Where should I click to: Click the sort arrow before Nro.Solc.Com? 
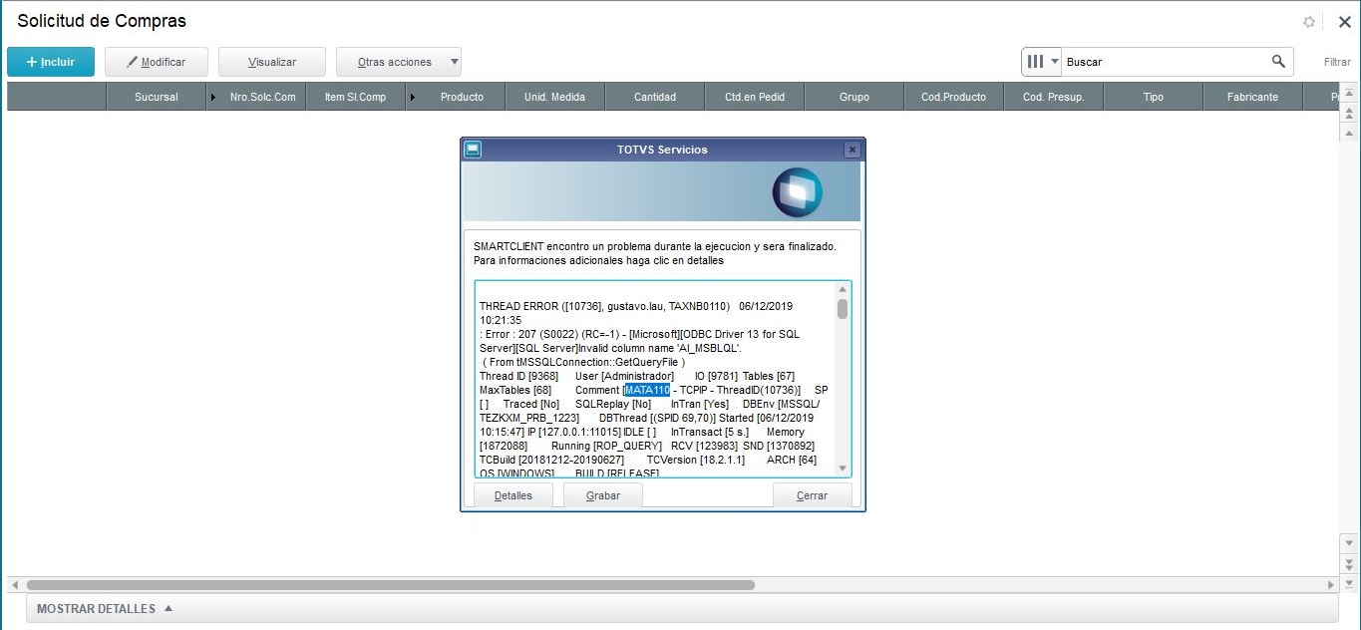point(212,97)
